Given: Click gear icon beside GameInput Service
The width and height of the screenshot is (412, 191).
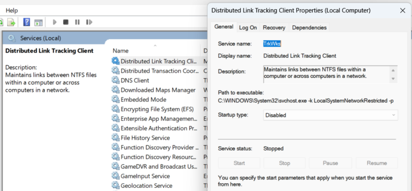Looking at the screenshot, I should tap(115, 176).
